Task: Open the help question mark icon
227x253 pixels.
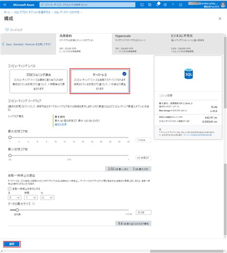Action: pyautogui.click(x=173, y=5)
